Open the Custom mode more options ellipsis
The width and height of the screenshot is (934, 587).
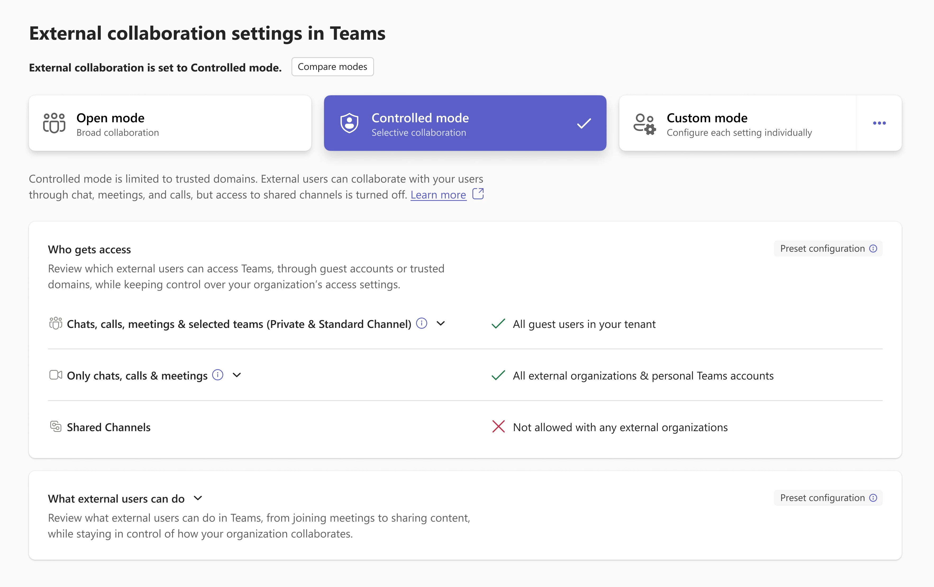pyautogui.click(x=879, y=123)
